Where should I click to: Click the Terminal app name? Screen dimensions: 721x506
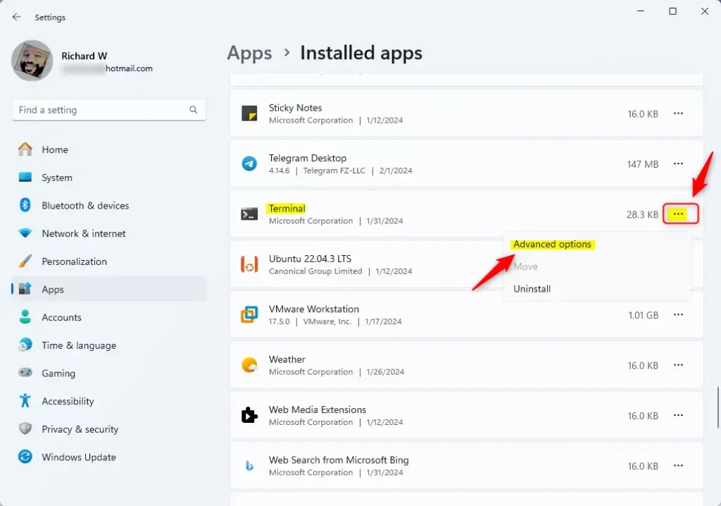click(287, 209)
